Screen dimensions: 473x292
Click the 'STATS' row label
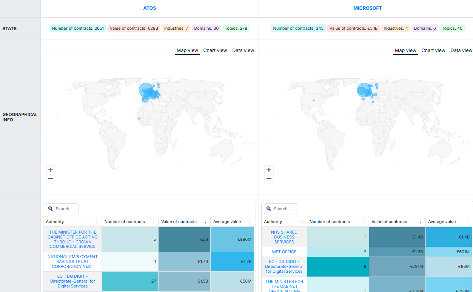9,29
